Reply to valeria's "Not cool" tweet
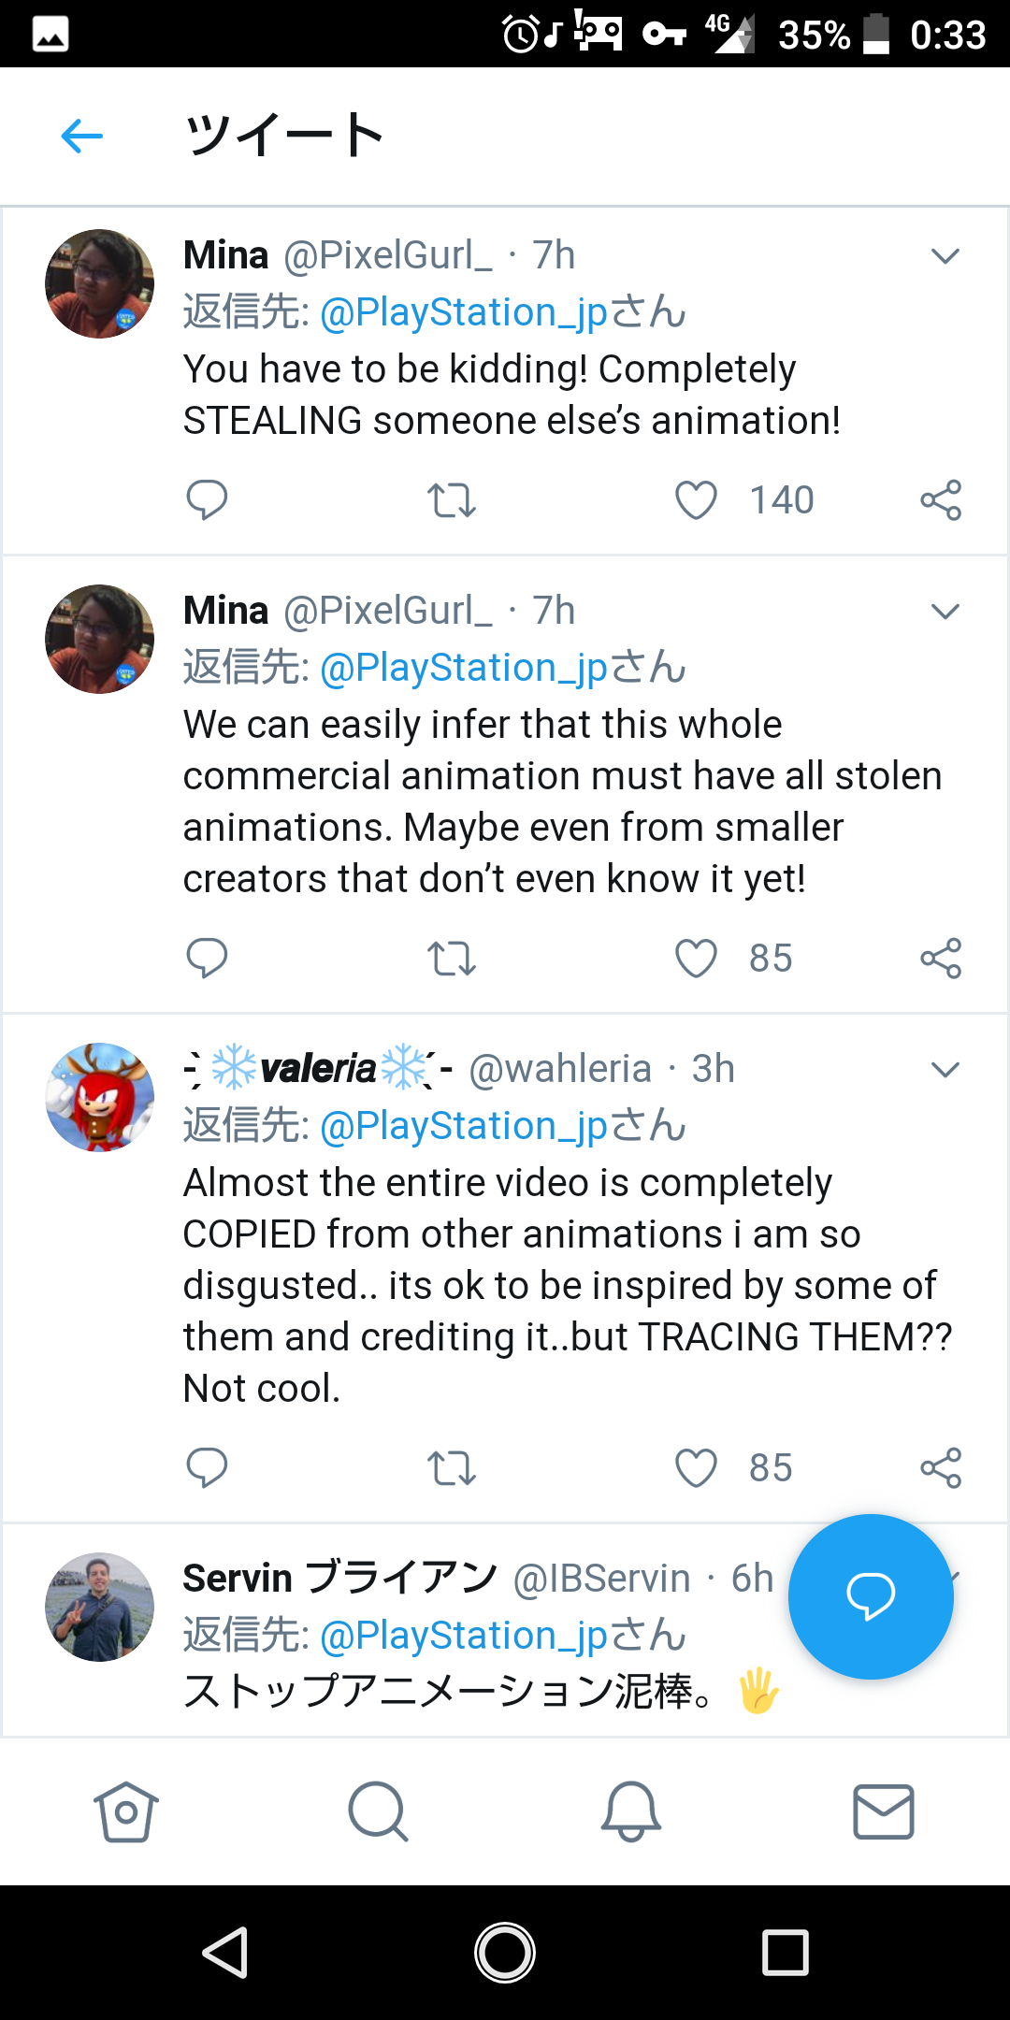Viewport: 1010px width, 2020px height. (x=207, y=1468)
